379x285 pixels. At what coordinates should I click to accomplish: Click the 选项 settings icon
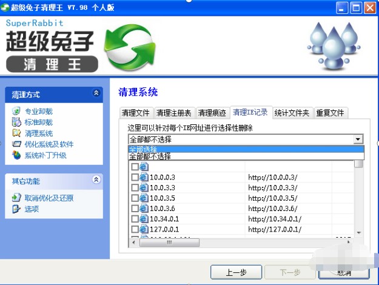point(16,209)
